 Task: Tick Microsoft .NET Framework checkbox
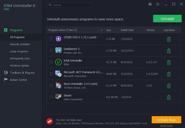pos(51,74)
